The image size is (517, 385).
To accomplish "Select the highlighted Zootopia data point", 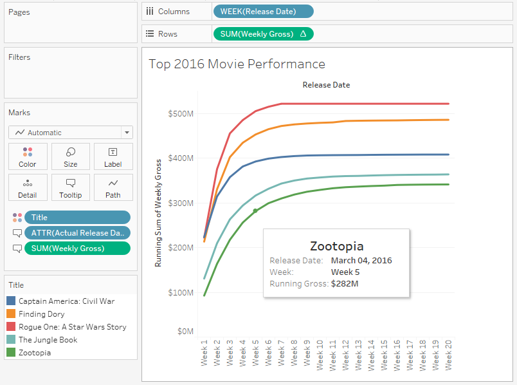I will (x=255, y=210).
